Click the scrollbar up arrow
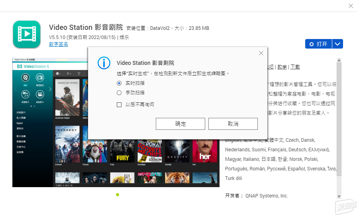 click(339, 60)
